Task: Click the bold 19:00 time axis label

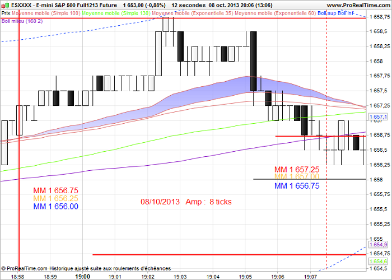Action: pyautogui.click(x=83, y=277)
